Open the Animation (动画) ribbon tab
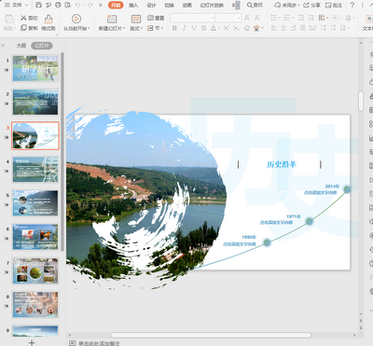373x346 pixels. pyautogui.click(x=186, y=5)
